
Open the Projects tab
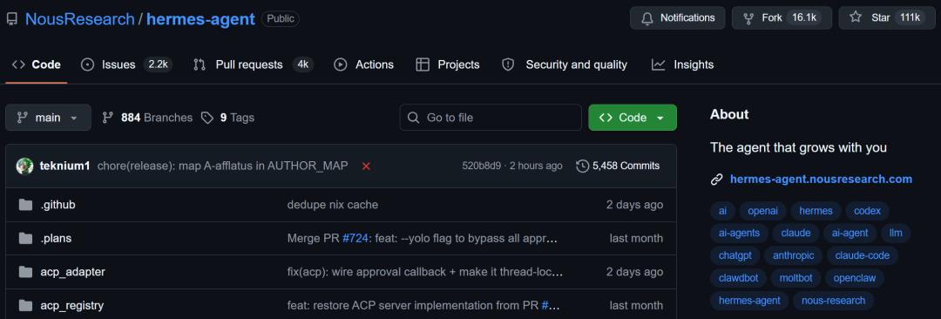pos(449,64)
